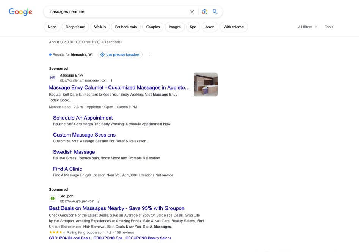The height and width of the screenshot is (252, 359).
Task: Open Schedule An Appointment link
Action: (x=83, y=118)
